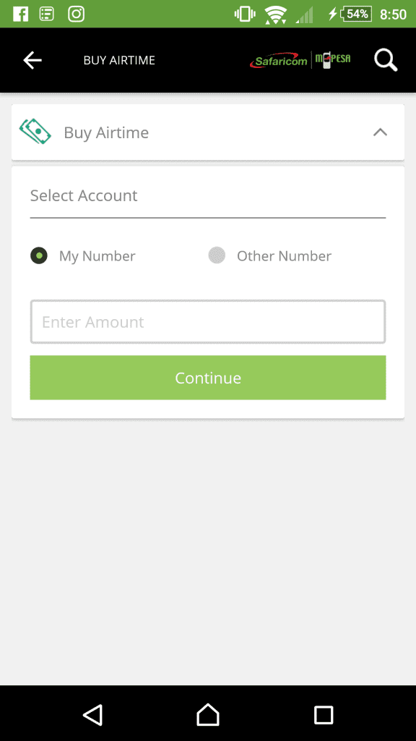Open the search magnifier icon

(x=386, y=61)
